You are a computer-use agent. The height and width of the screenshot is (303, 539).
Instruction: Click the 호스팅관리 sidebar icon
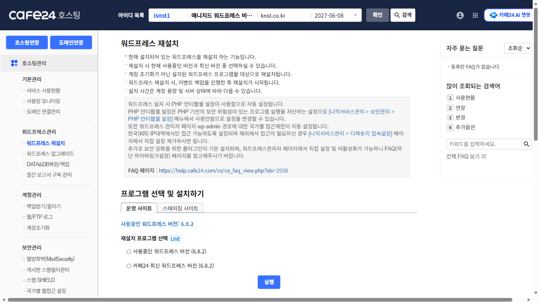click(14, 63)
